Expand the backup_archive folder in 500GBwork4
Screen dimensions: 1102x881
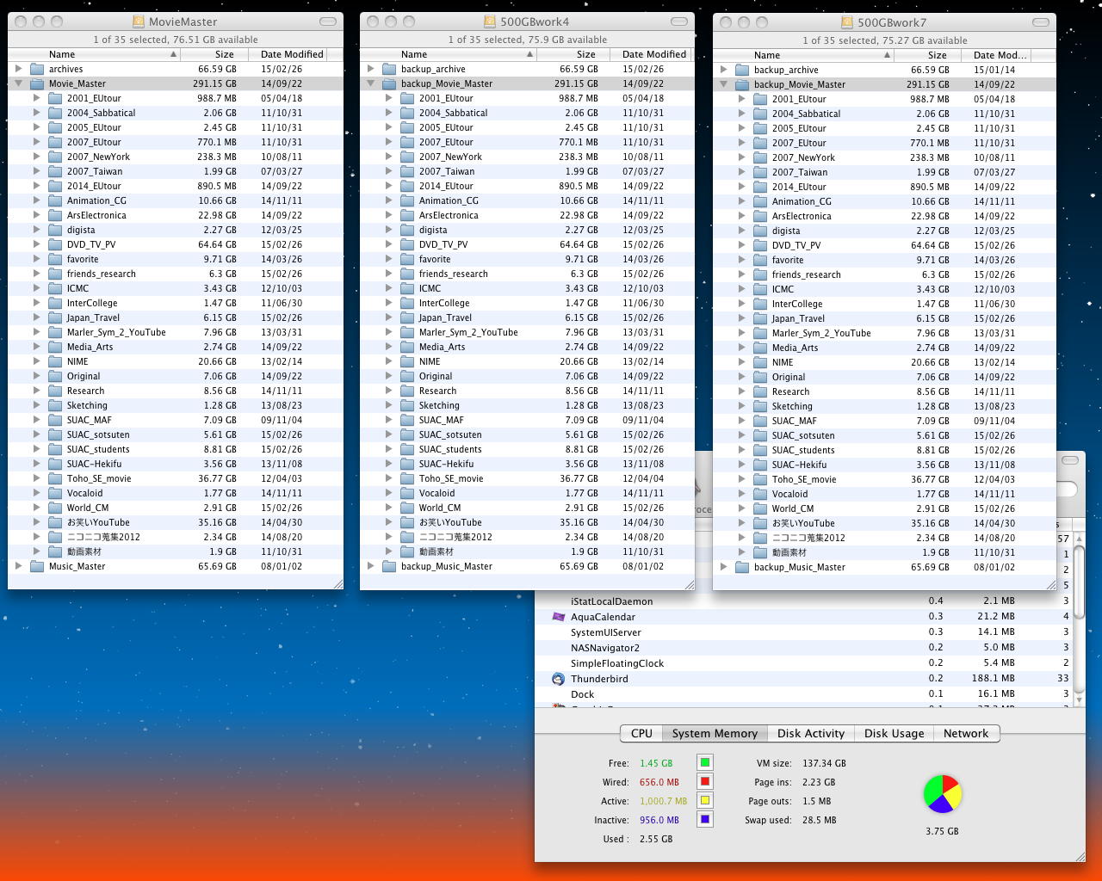(371, 69)
